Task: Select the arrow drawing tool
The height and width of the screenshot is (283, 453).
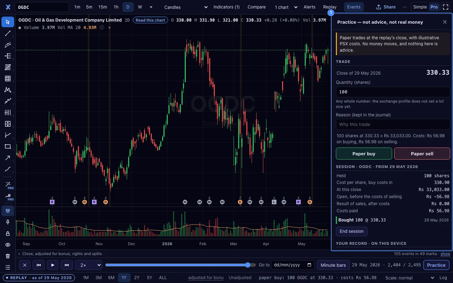Action: [x=8, y=158]
